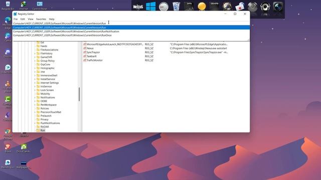Open the email envelope icon in the dock
Viewport: 321px width, 180px height.
coord(240,6)
